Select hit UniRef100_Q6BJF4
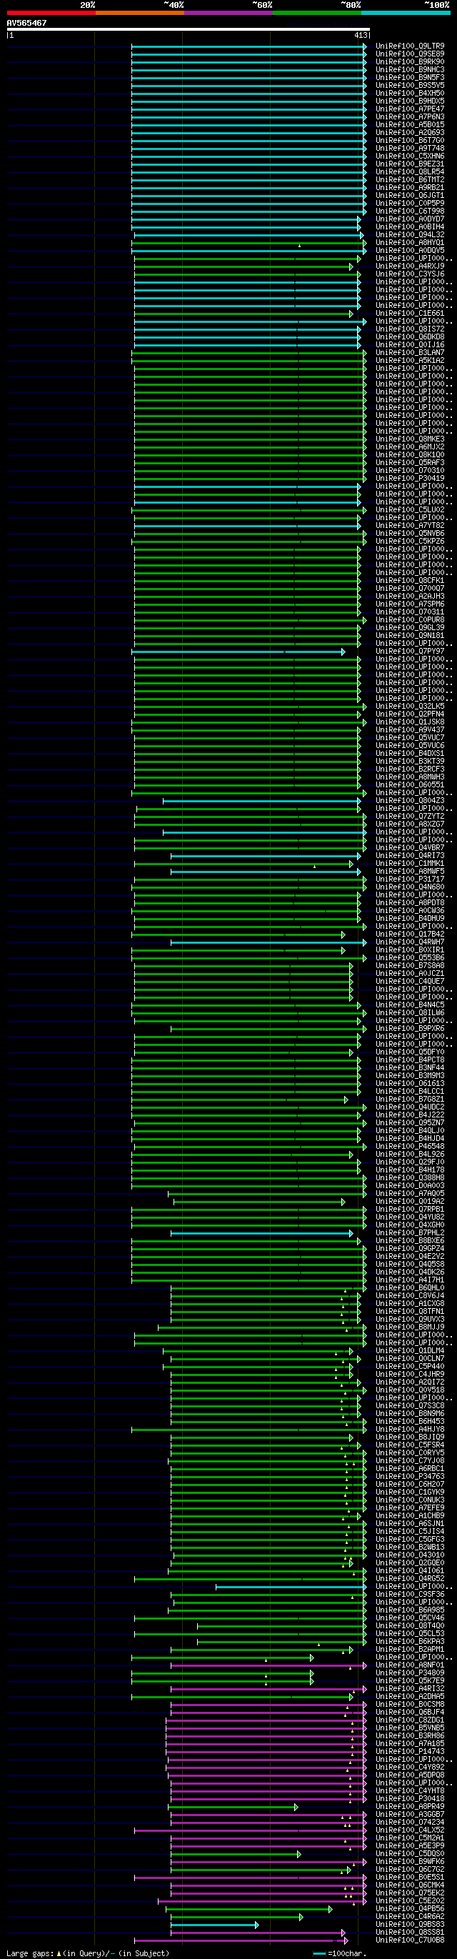The width and height of the screenshot is (457, 1959). click(x=410, y=1713)
